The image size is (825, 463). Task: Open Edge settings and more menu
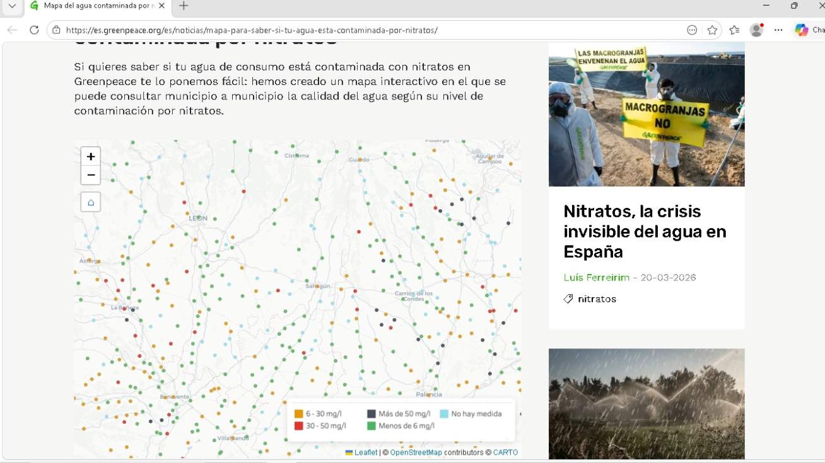point(778,30)
